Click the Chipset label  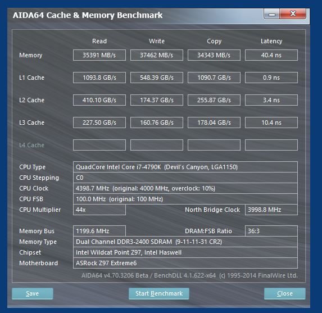[x=30, y=252]
